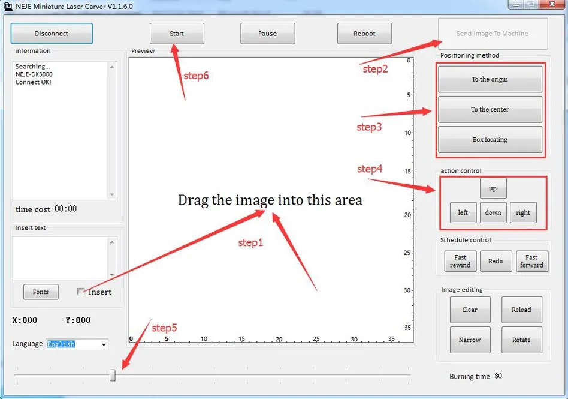Click Send Image To Machine
Viewport: 568px width, 399px height.
[x=493, y=34]
